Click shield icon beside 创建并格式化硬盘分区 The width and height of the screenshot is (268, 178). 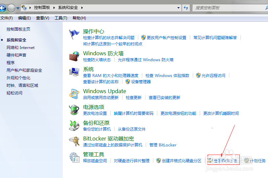(159, 161)
